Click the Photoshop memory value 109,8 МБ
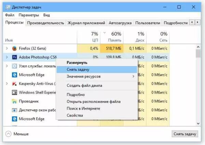The image size is (205, 145). [x=113, y=57]
